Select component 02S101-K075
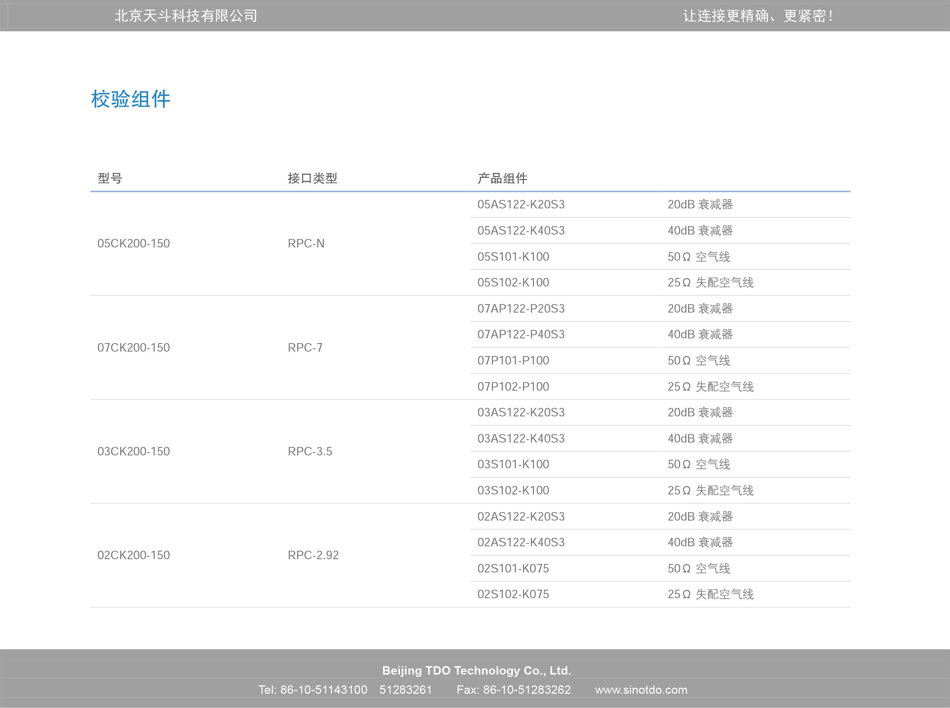 click(x=513, y=568)
